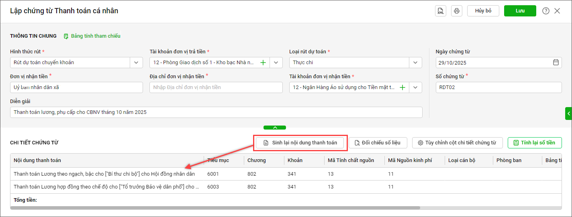Open the Hình thức rút dropdown

pos(136,63)
